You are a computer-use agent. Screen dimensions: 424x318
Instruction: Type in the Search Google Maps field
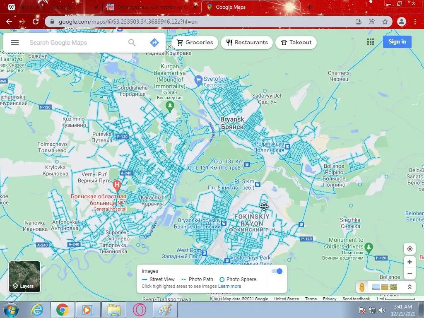click(76, 43)
